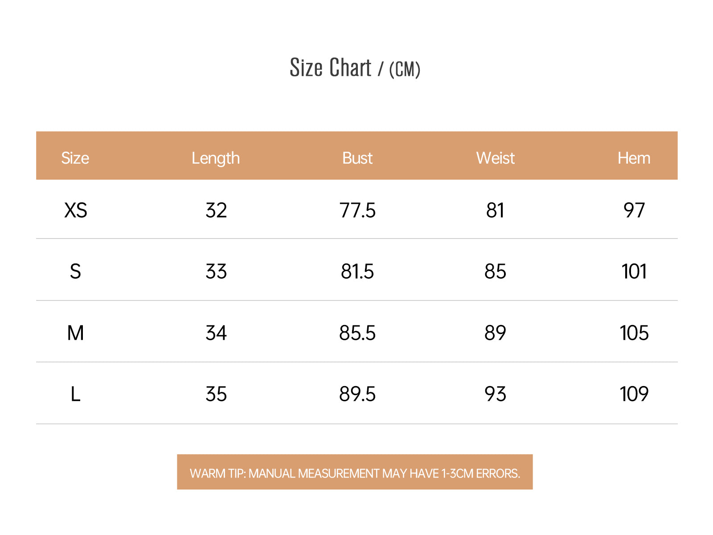The width and height of the screenshot is (713, 535).
Task: Click the 101 hem value
Action: (x=634, y=271)
